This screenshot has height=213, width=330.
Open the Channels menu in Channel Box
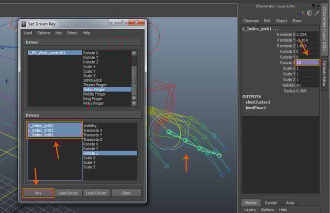pos(251,21)
